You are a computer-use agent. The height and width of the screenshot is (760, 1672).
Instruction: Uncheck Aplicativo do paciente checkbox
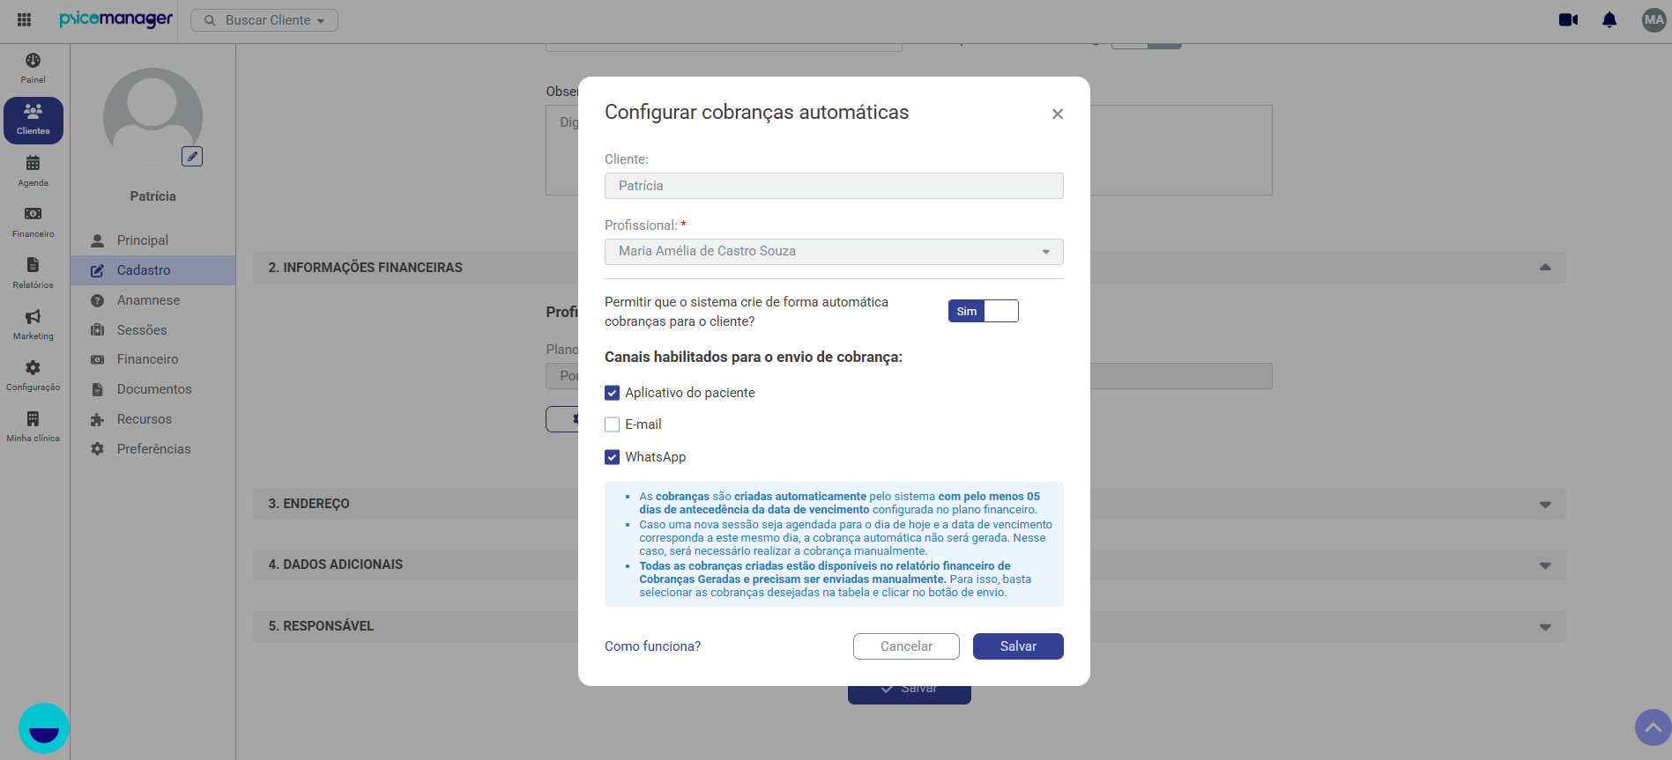613,393
